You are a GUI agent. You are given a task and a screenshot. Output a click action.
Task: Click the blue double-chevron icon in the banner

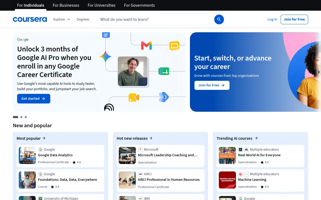click(x=164, y=97)
